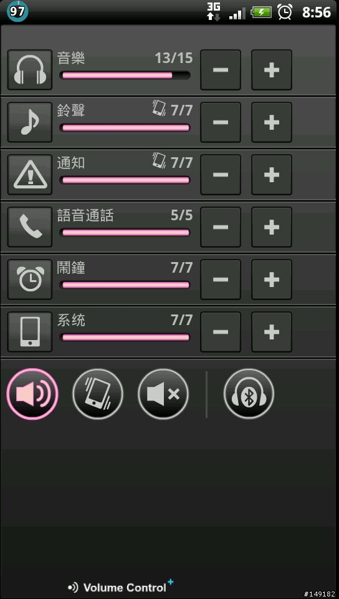This screenshot has width=339, height=599.
Task: Enable normal sound ringer mode
Action: (32, 394)
